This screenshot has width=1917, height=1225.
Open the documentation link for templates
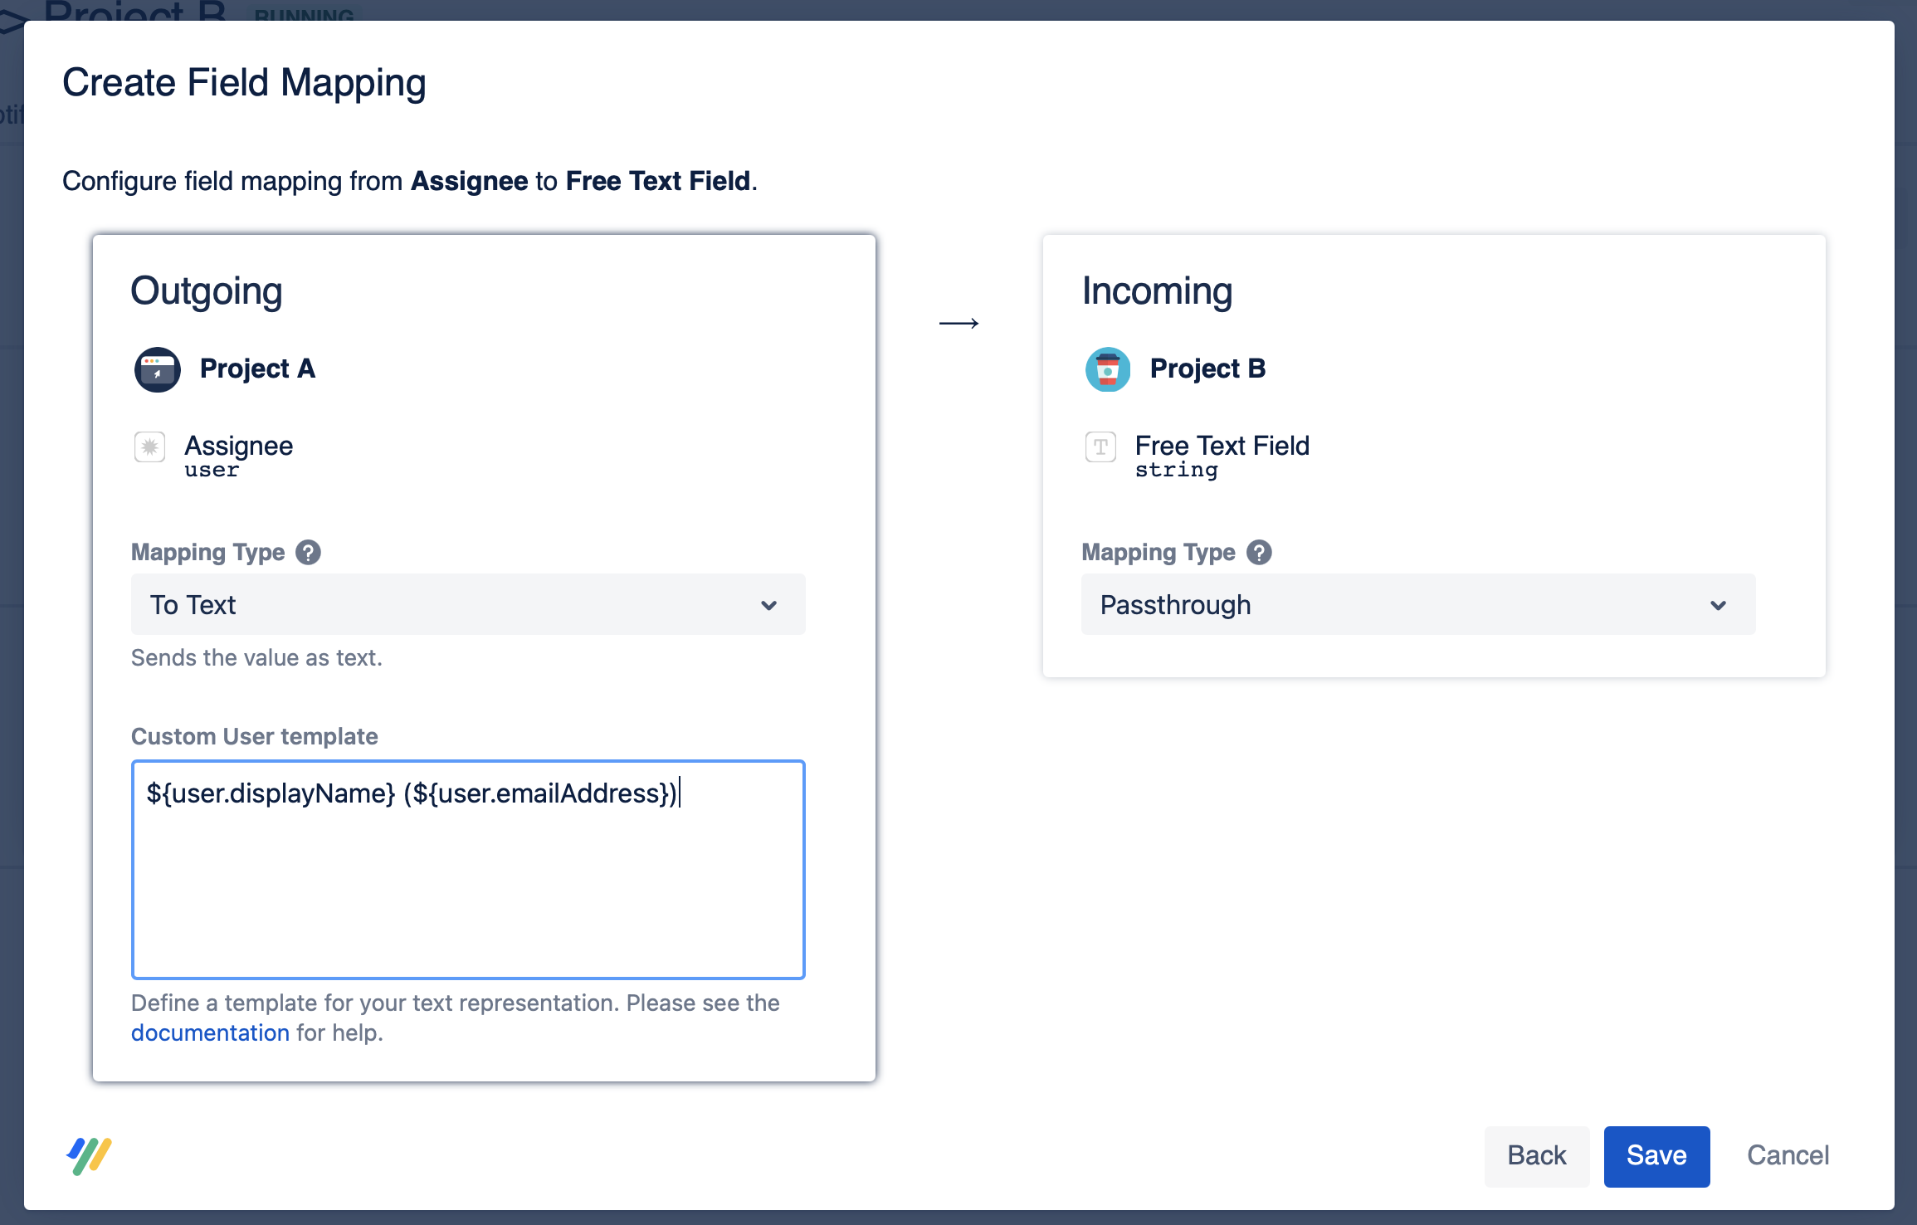click(x=211, y=1032)
